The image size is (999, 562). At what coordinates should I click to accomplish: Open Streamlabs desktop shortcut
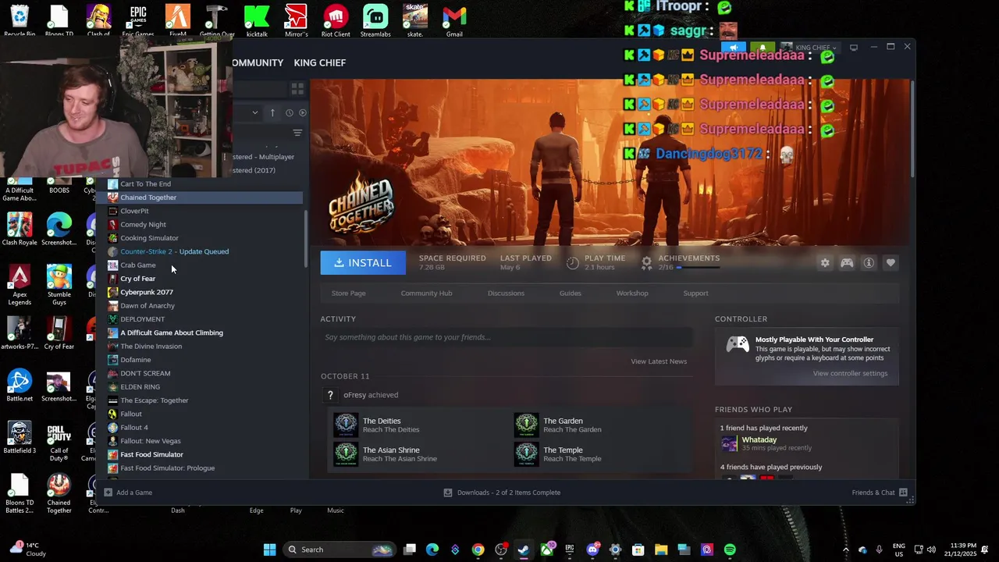click(x=375, y=20)
